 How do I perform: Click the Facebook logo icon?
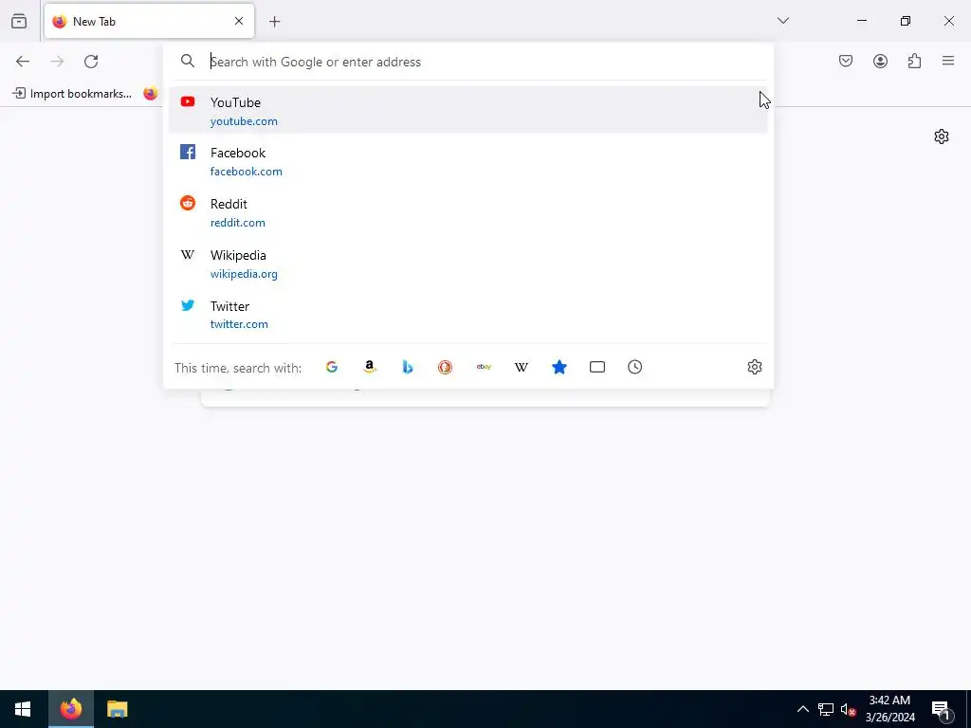(188, 152)
